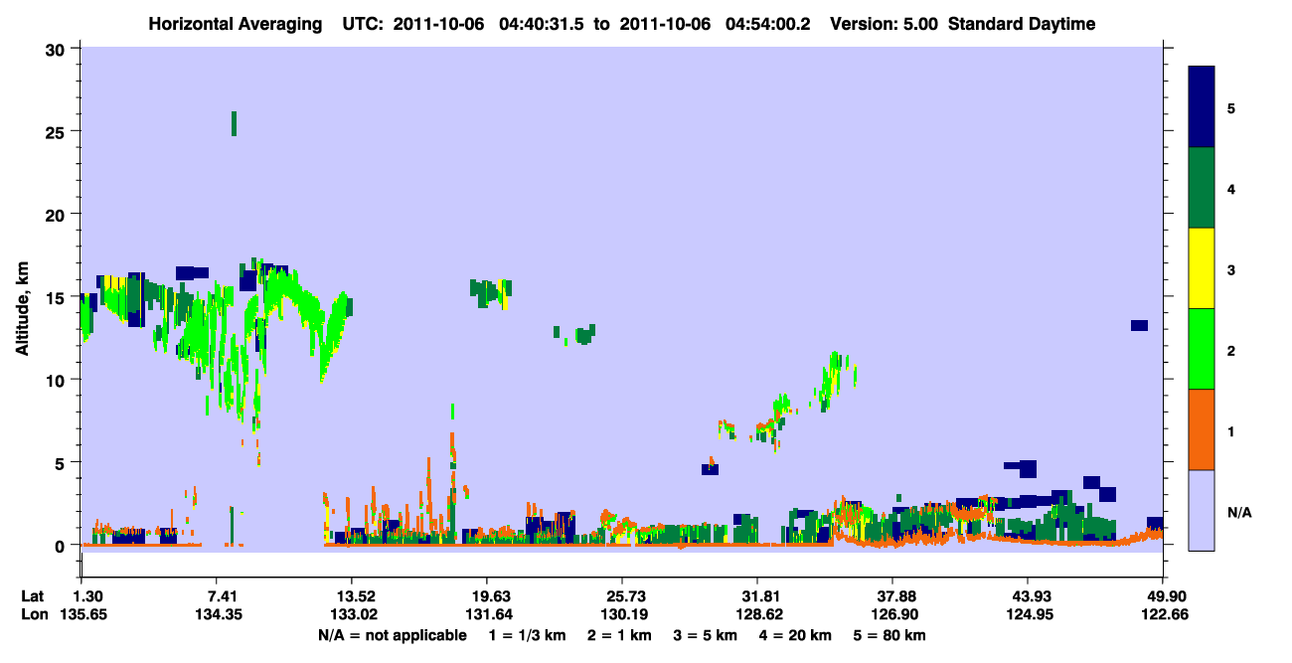The image size is (1292, 663).
Task: Click the 10 altitude tick label
Action: pyautogui.click(x=57, y=380)
